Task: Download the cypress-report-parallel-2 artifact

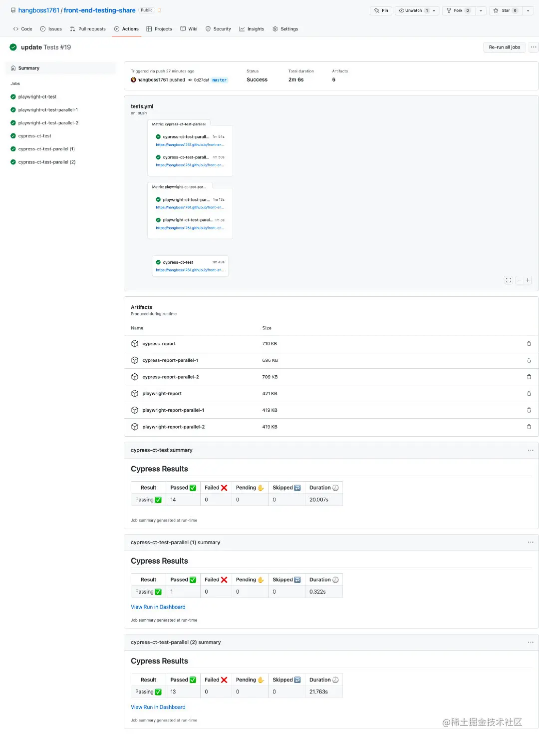Action: [x=170, y=377]
